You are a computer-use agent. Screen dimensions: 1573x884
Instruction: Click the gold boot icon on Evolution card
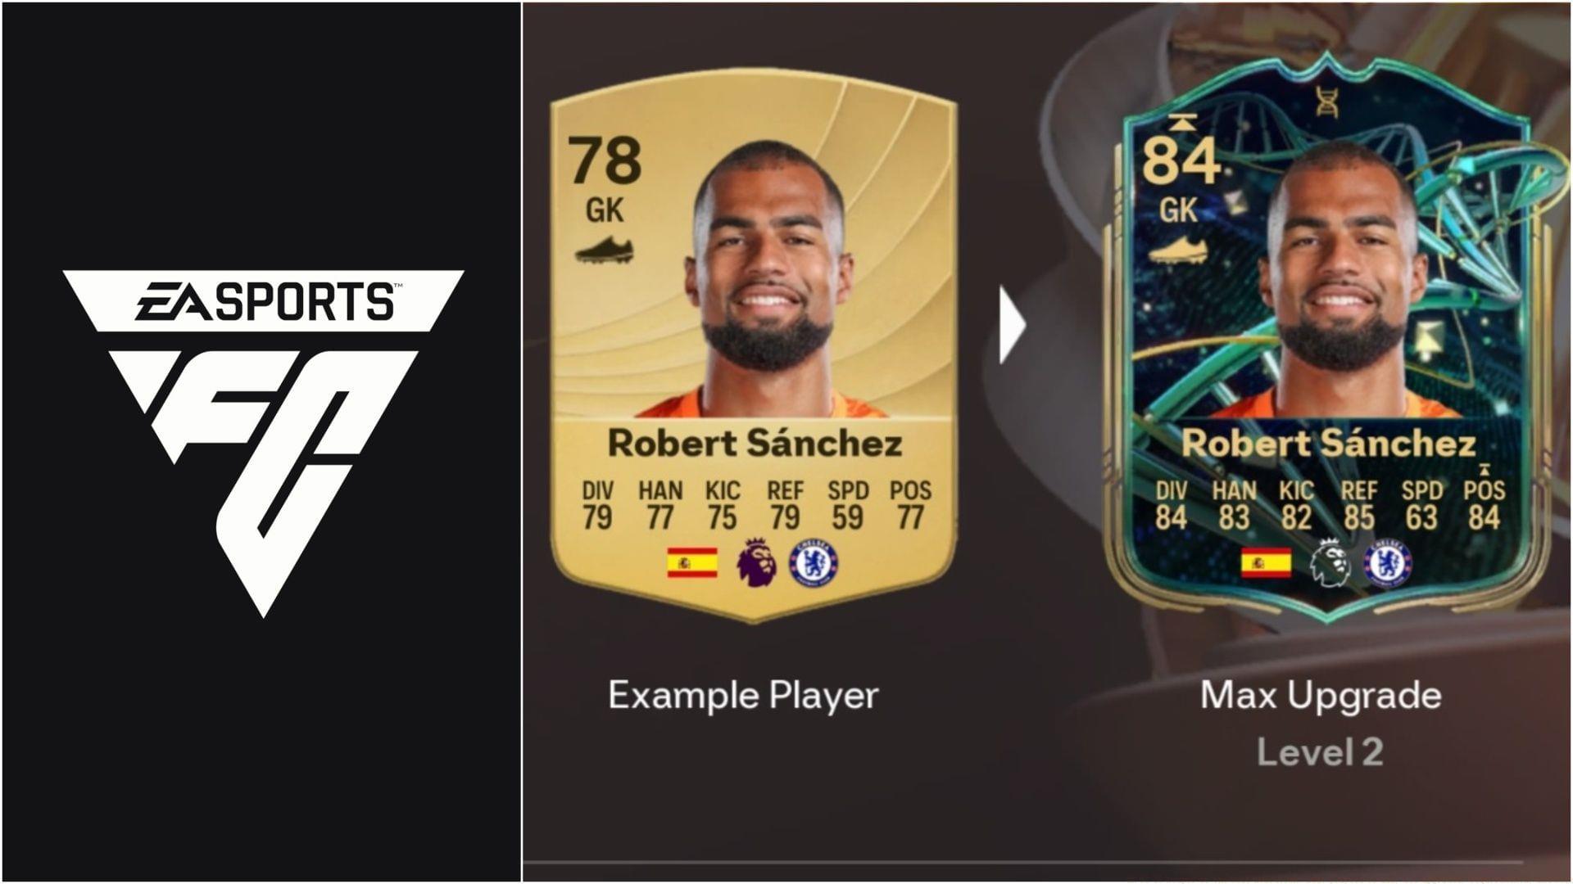[x=1177, y=249]
